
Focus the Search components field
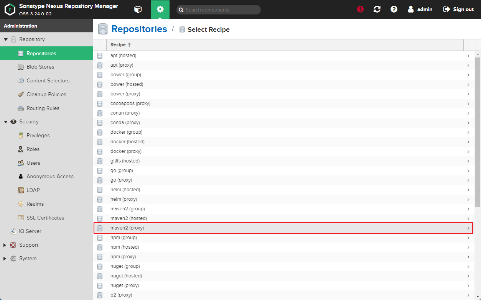pyautogui.click(x=219, y=10)
